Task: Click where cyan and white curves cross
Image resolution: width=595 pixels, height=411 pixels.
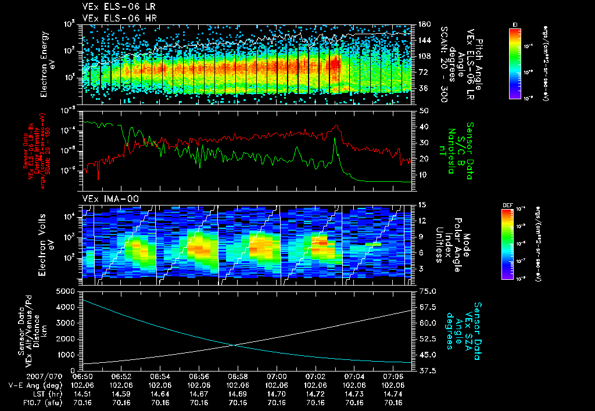Action: coord(235,345)
